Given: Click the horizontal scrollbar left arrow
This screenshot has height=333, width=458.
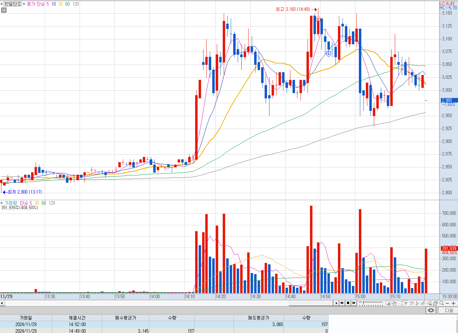Looking at the screenshot, I should pyautogui.click(x=2, y=303).
